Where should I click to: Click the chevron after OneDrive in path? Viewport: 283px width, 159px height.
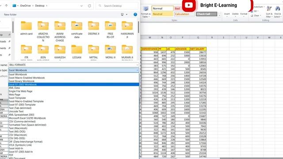[33, 6]
